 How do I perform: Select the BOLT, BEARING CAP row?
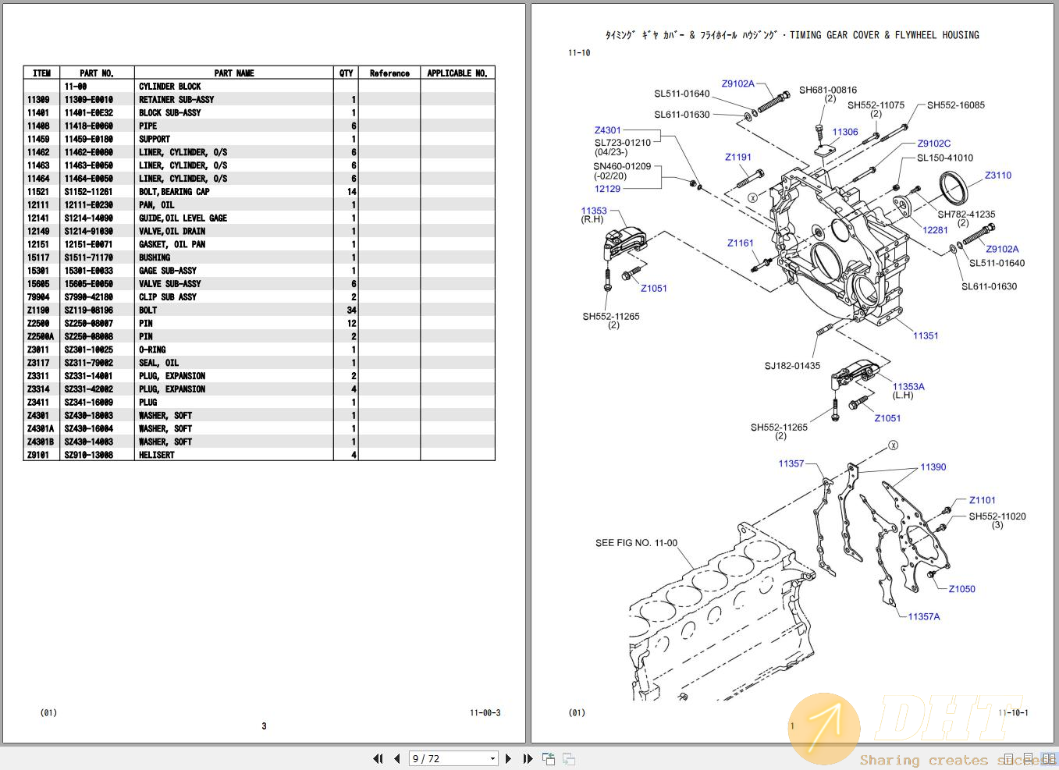coord(259,192)
